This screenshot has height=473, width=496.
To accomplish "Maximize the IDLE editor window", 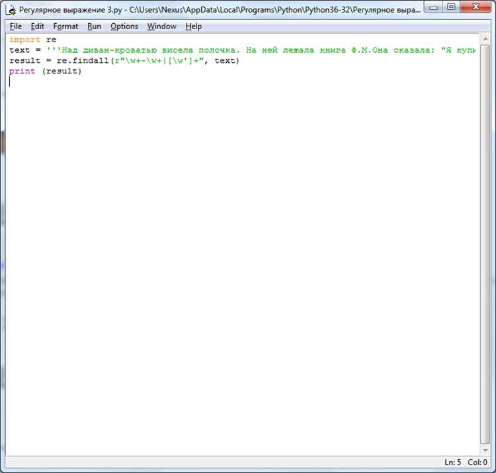I will coord(451,7).
